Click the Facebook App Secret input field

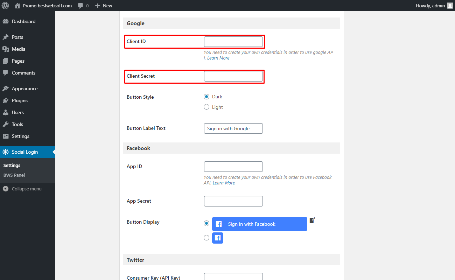[x=233, y=201]
